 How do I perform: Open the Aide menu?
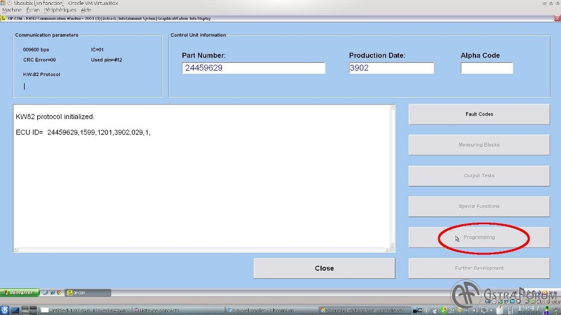(x=86, y=10)
